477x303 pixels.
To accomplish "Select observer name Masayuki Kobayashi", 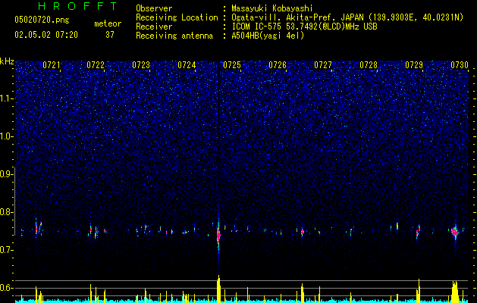I will coord(271,8).
